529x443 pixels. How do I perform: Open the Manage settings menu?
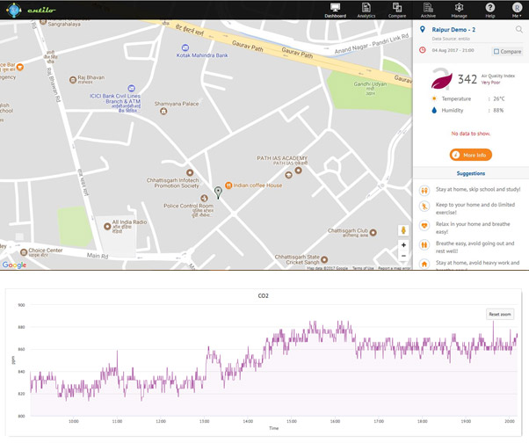pos(459,11)
